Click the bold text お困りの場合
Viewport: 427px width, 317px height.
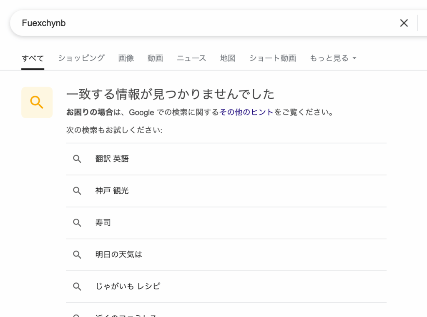(x=90, y=112)
